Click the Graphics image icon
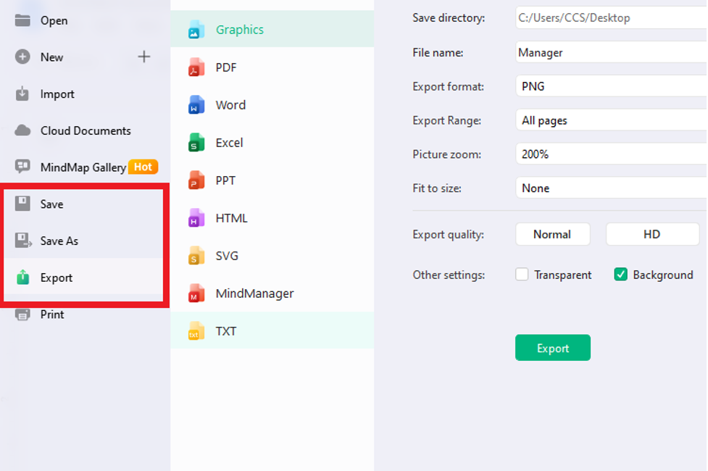The width and height of the screenshot is (708, 471). coord(196,30)
